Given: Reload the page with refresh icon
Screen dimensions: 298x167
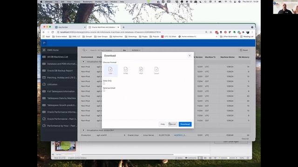Looking at the screenshot, I should point(53,32).
